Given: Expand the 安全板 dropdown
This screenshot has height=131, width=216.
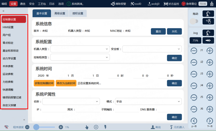Looking at the screenshot, I should [x=152, y=49].
